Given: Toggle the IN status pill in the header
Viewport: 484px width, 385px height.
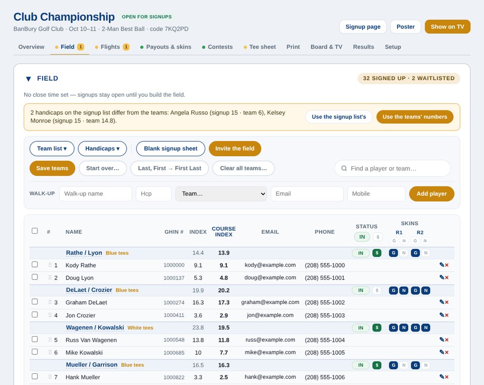Looking at the screenshot, I should coord(362,237).
